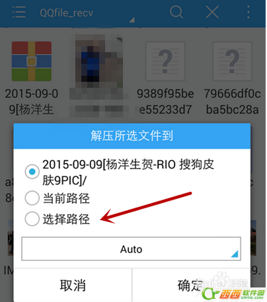Image resolution: width=267 pixels, height=302 pixels.
Task: Select the 选择路径 radio option
Action: tap(32, 219)
